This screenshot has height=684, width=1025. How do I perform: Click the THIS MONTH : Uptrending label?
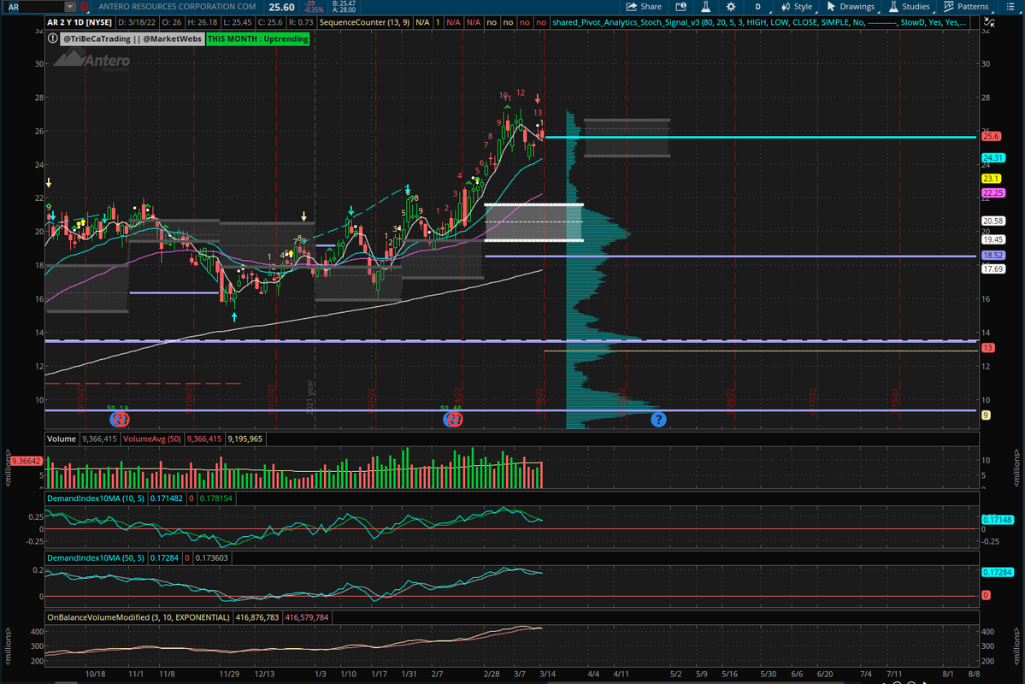pyautogui.click(x=257, y=38)
